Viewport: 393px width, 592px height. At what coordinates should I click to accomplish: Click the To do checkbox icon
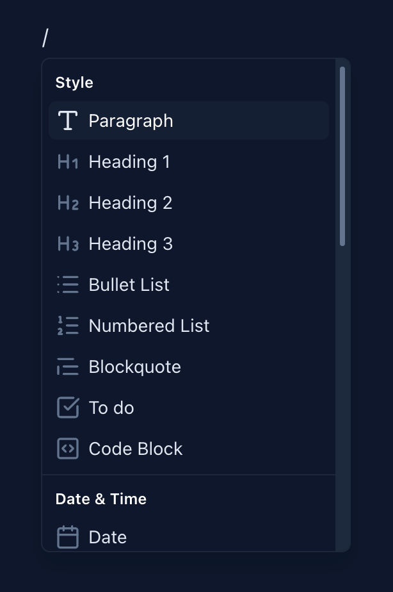[x=68, y=407]
